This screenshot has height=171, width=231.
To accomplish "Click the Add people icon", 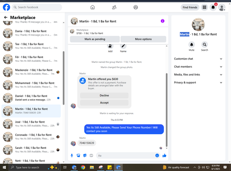I will coord(110,46).
